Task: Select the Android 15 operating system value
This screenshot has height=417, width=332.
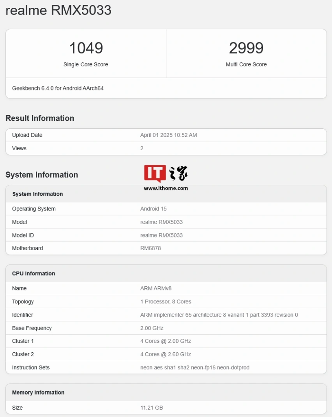Action: coord(153,209)
